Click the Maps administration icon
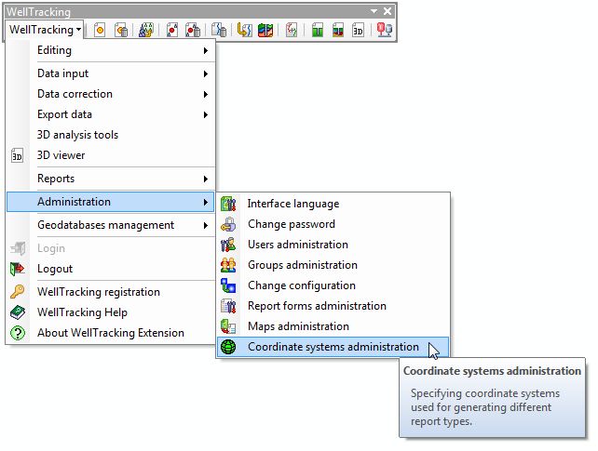The image size is (598, 451). pos(228,326)
